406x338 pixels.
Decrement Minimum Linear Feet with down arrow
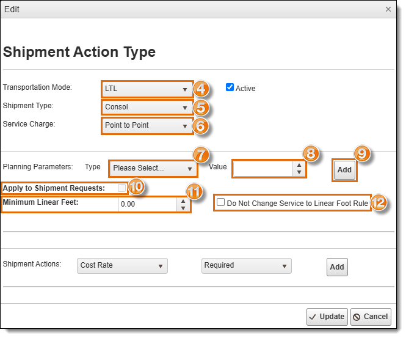coord(183,208)
